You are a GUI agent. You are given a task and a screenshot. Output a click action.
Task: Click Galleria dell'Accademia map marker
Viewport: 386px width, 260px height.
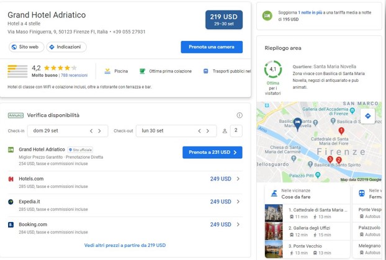tap(352, 110)
